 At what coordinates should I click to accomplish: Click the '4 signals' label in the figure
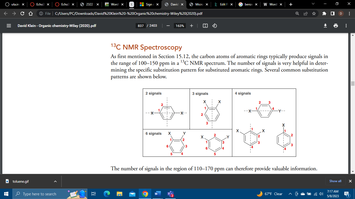pyautogui.click(x=243, y=93)
